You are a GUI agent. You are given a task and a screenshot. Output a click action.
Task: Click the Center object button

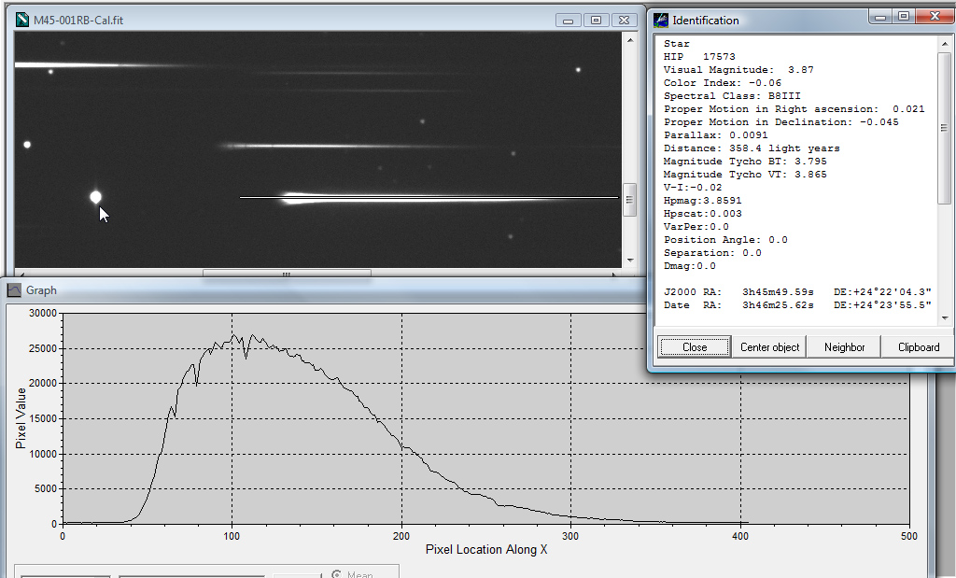click(x=769, y=347)
